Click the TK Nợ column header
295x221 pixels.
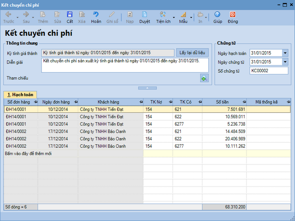(x=156, y=102)
